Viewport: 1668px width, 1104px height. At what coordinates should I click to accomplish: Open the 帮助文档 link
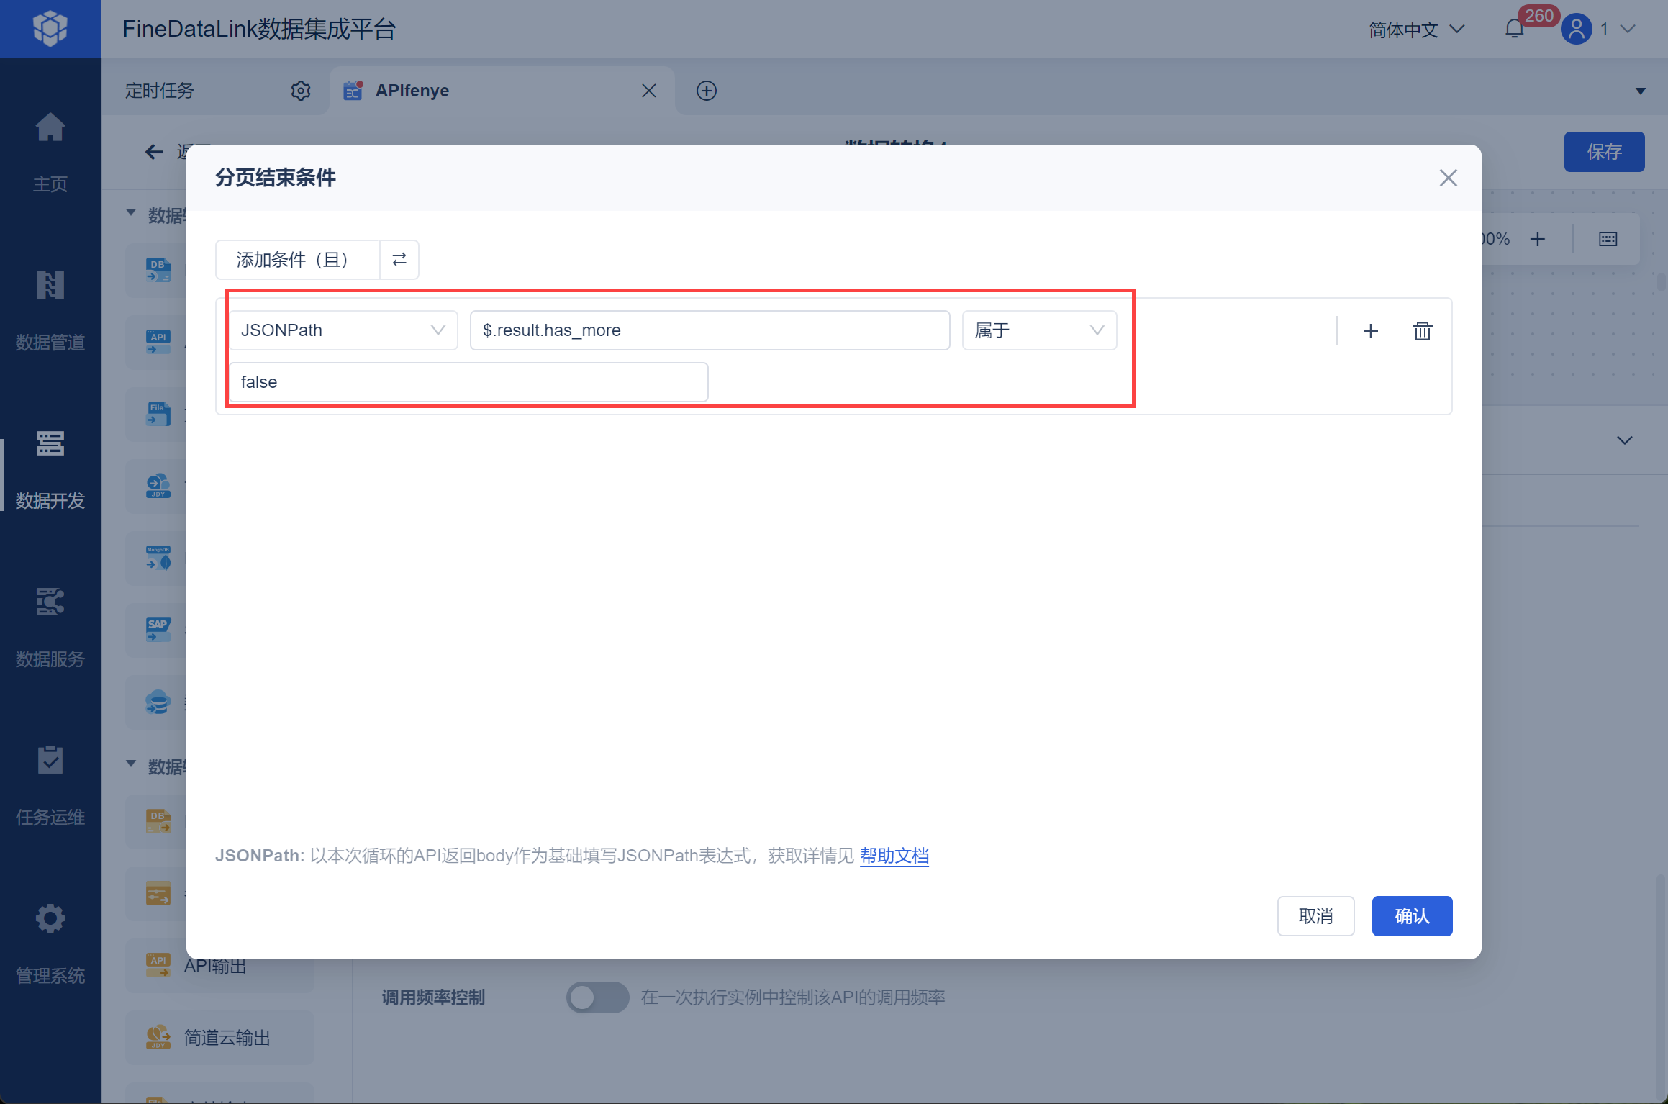coord(894,856)
